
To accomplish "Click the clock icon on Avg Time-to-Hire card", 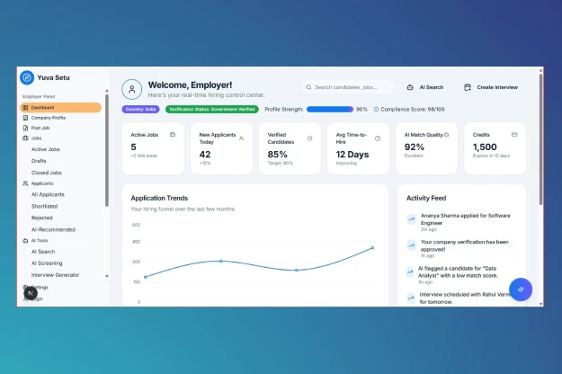I will pyautogui.click(x=378, y=138).
